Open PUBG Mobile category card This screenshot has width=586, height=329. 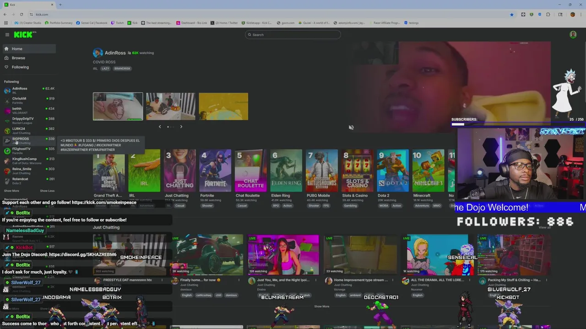tap(322, 170)
